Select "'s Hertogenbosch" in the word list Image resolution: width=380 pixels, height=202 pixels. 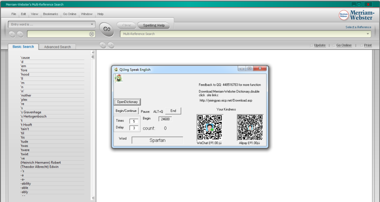coord(34,116)
